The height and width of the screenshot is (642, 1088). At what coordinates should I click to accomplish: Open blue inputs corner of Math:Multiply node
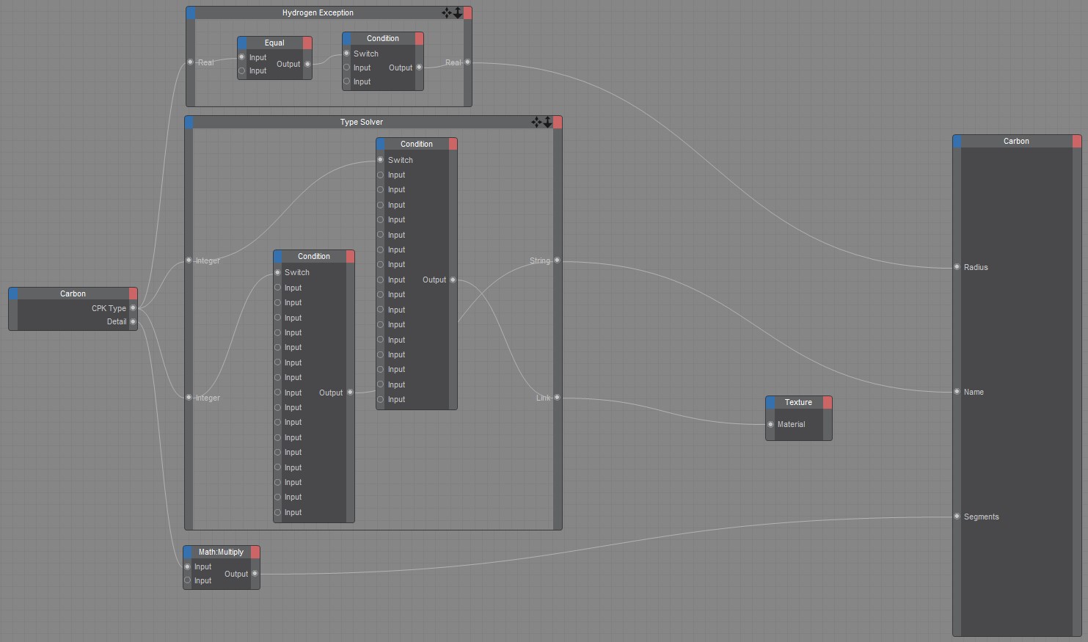coord(188,552)
